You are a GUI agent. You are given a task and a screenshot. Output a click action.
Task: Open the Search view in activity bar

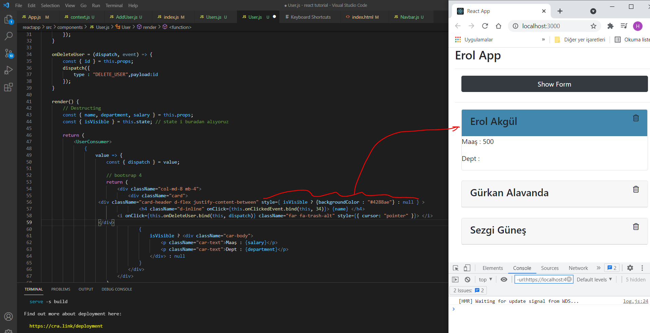point(8,36)
